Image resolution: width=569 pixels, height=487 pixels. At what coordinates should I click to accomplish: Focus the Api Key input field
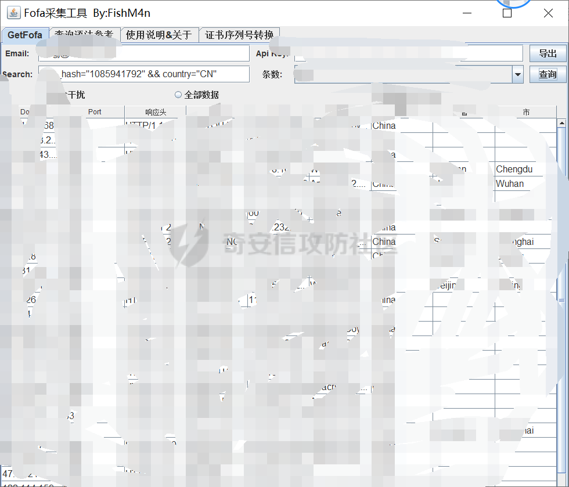[409, 53]
